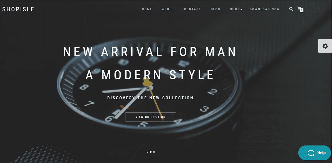The image size is (332, 163).
Task: Go to the Home menu item
Action: [x=147, y=9]
